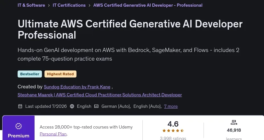Screen dimensions: 264x140
Task: Click the Premium verified badge icon
Action: pos(19,126)
